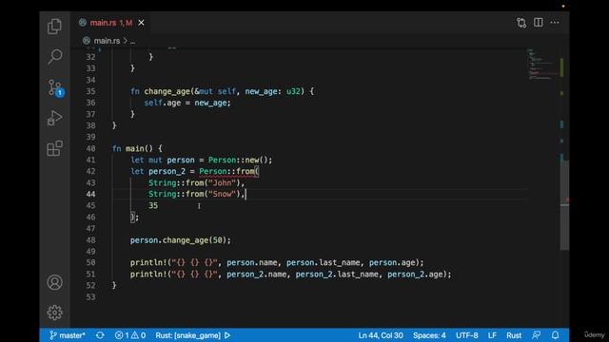Open the Search view
Viewport: 609px width, 342px height.
click(x=54, y=57)
